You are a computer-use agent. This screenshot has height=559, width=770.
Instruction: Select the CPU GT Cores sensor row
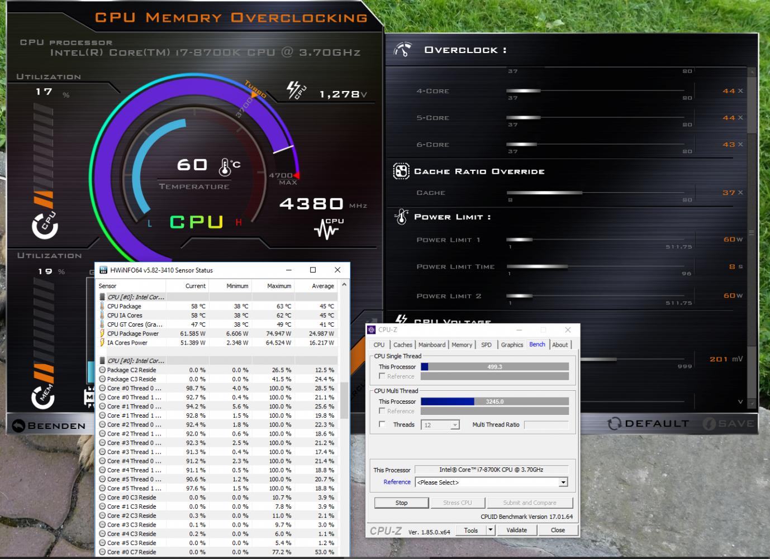[217, 324]
